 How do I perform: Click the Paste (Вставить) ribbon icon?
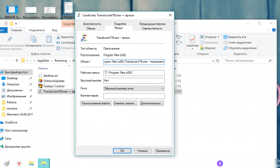point(49,39)
